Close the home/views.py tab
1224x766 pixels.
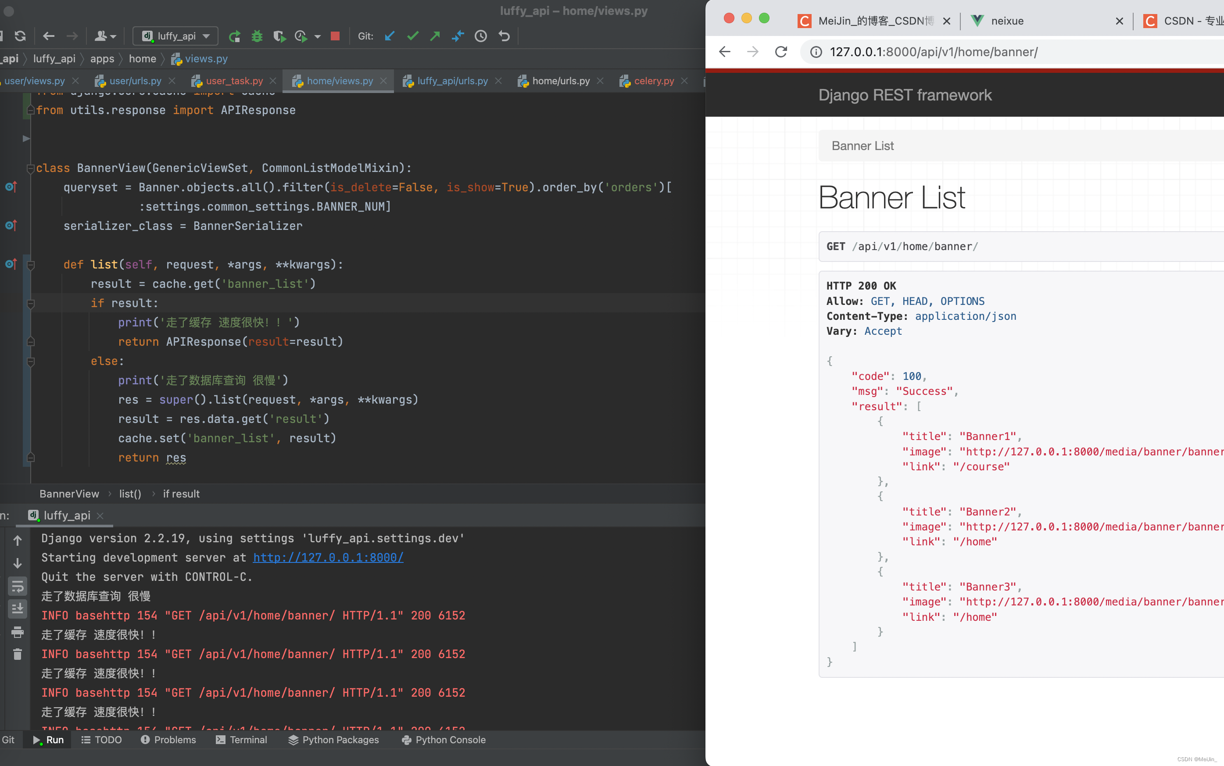(x=383, y=81)
